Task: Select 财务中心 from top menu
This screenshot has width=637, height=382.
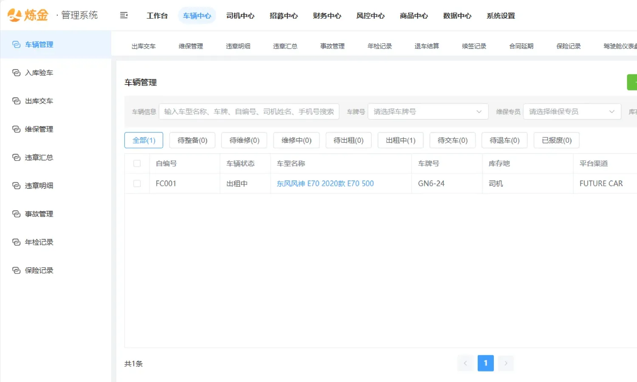Action: [x=327, y=16]
